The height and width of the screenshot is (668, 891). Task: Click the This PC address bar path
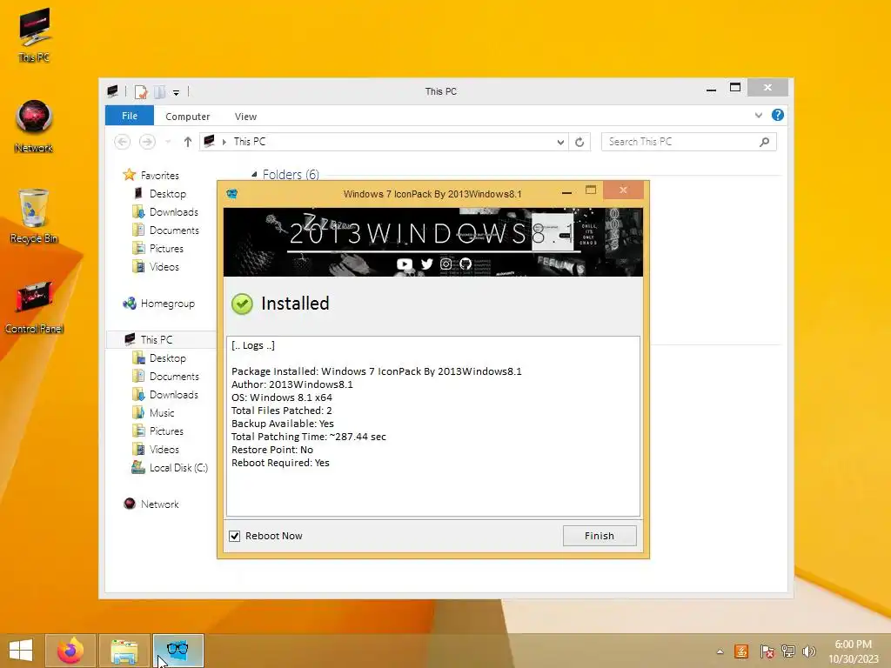(250, 142)
